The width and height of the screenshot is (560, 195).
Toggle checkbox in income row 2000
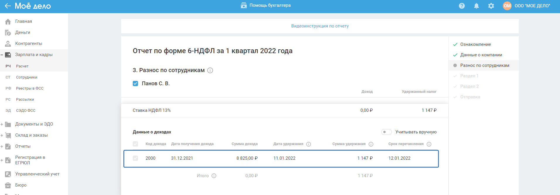135,158
